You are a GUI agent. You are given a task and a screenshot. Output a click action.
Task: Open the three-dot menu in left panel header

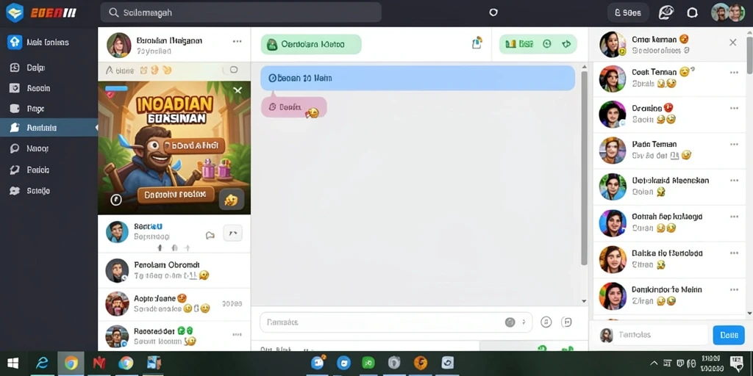coord(237,41)
